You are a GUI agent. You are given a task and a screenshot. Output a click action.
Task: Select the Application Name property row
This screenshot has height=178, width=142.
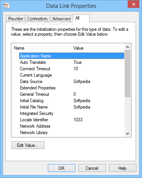72,56
